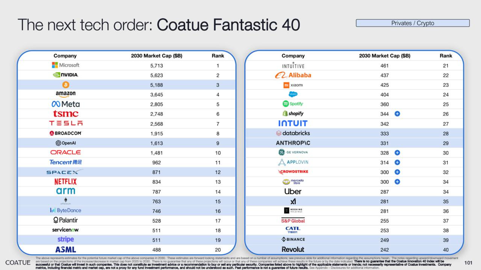Click the COATUE logo in the footer
The image size is (481, 270).
(18, 262)
